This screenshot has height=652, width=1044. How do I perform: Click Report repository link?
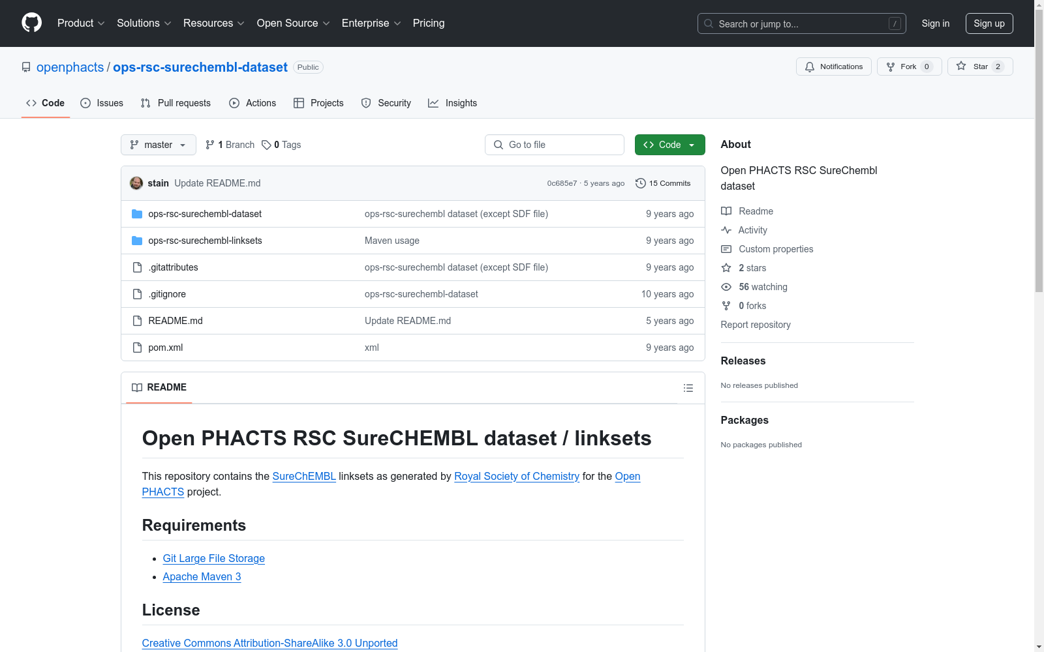tap(756, 325)
